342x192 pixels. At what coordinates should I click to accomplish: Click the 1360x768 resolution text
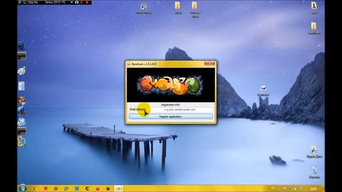(x=33, y=2)
